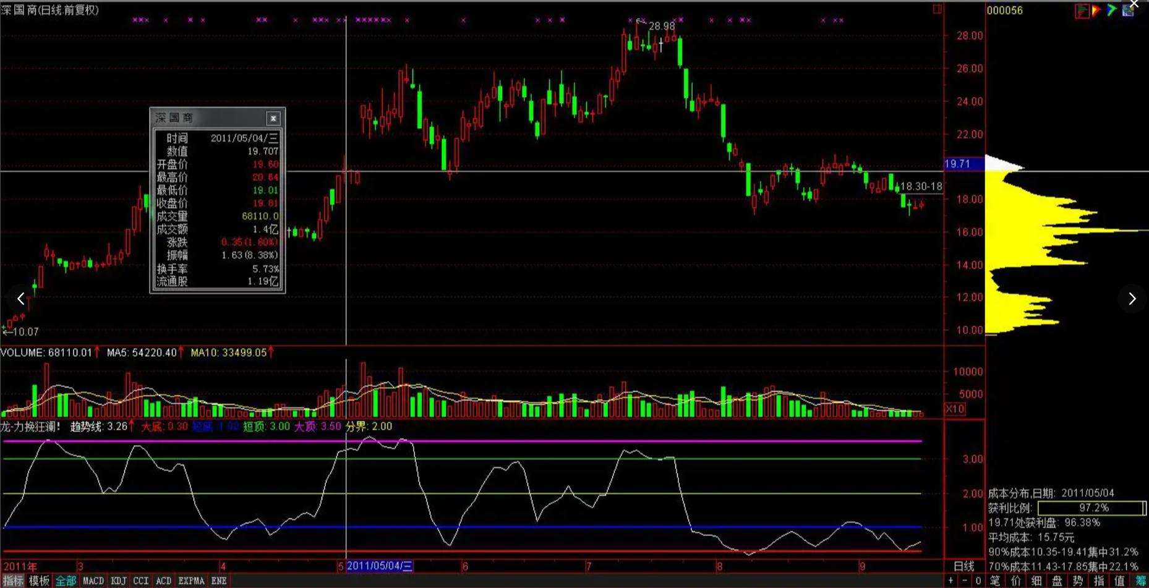Open the 模板 templates menu
Image resolution: width=1149 pixels, height=588 pixels.
pos(39,581)
